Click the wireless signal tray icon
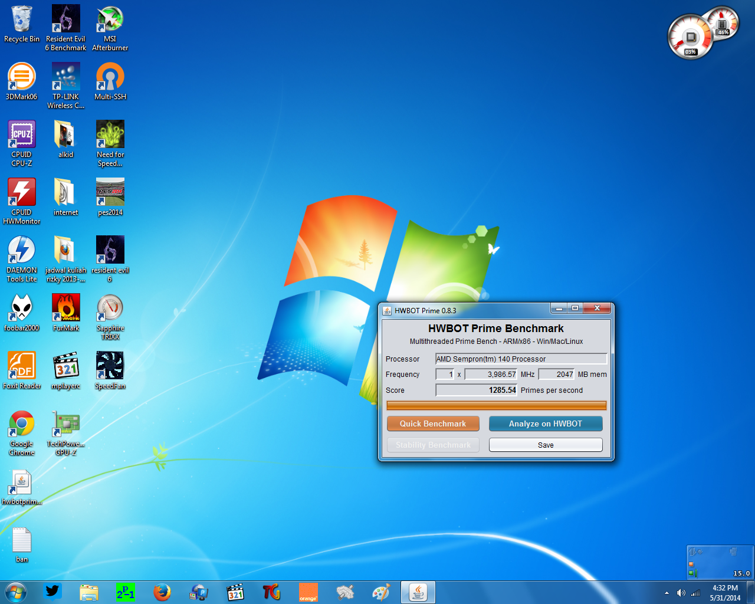 pos(695,593)
